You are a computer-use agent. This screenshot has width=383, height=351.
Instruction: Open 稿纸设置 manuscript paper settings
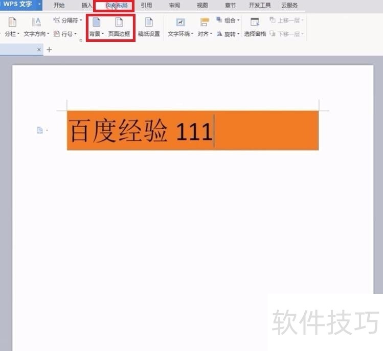149,27
